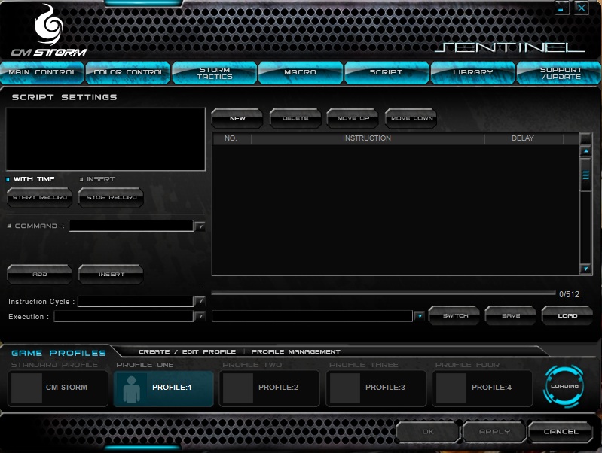Viewport: 602px width, 453px height.
Task: Click Move Down button
Action: [411, 119]
